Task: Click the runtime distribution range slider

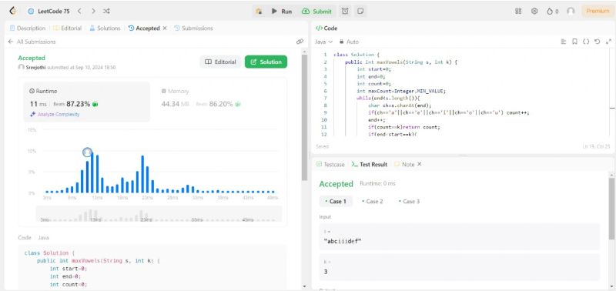Action: [159, 215]
